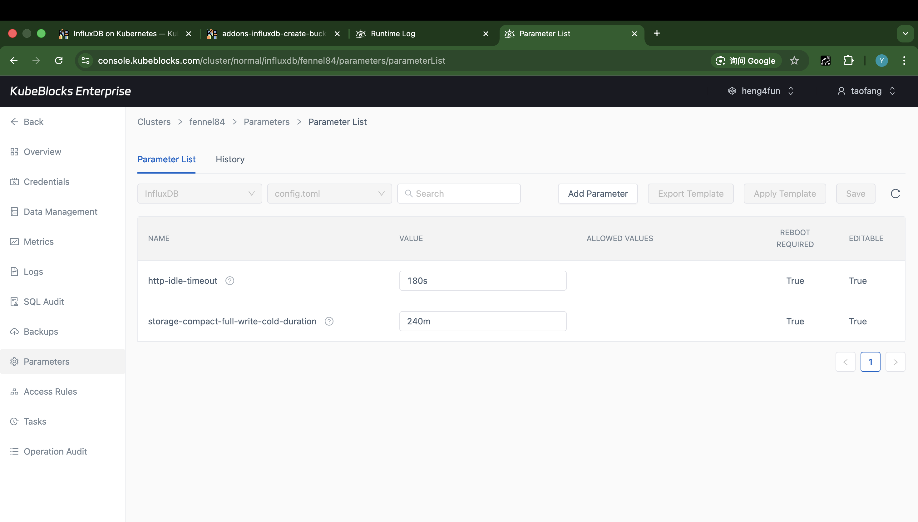Click the Credentials badge icon
The height and width of the screenshot is (522, 918).
coord(14,182)
